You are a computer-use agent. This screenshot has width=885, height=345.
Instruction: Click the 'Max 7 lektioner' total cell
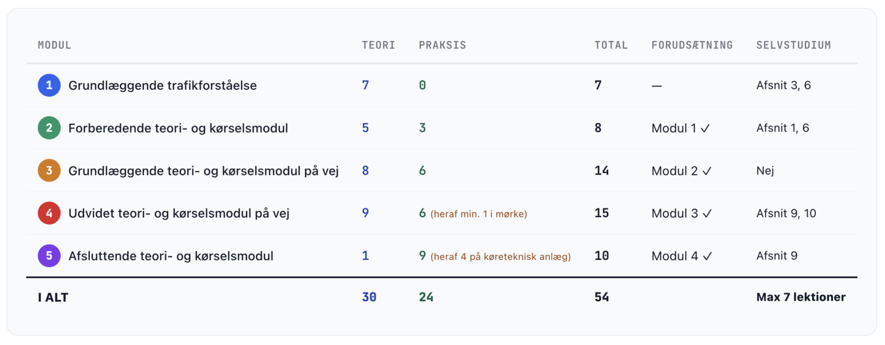click(x=801, y=297)
